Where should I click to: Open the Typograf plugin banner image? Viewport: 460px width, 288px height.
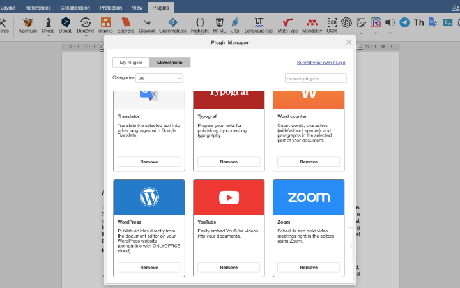tap(229, 100)
